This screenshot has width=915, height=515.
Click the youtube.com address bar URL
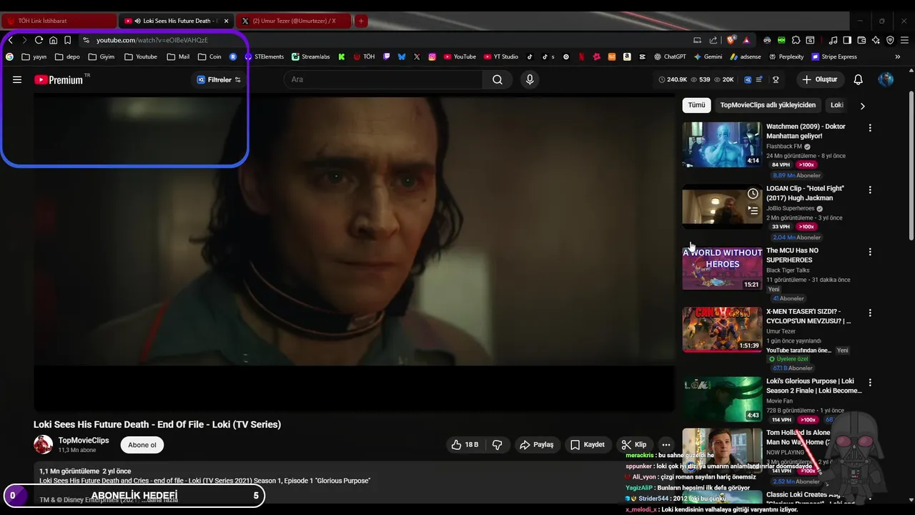click(x=152, y=40)
